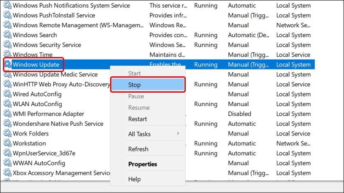Viewport: 344px width, 193px height.
Task: Click gear icon beside Windows Remote Management
Action: point(7,25)
